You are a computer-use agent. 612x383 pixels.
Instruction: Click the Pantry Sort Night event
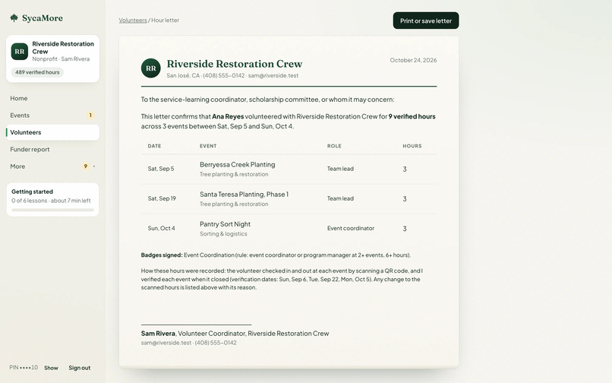226,224
